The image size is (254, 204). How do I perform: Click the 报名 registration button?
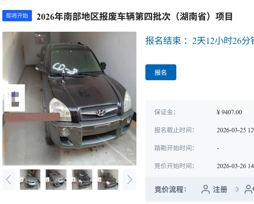[x=161, y=72]
